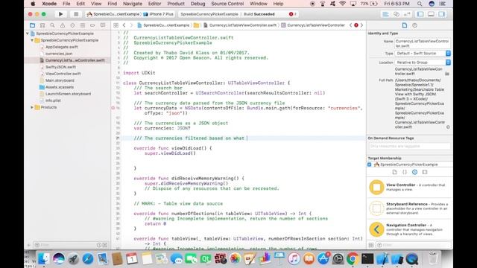Click the object library Filter field

coord(414,245)
